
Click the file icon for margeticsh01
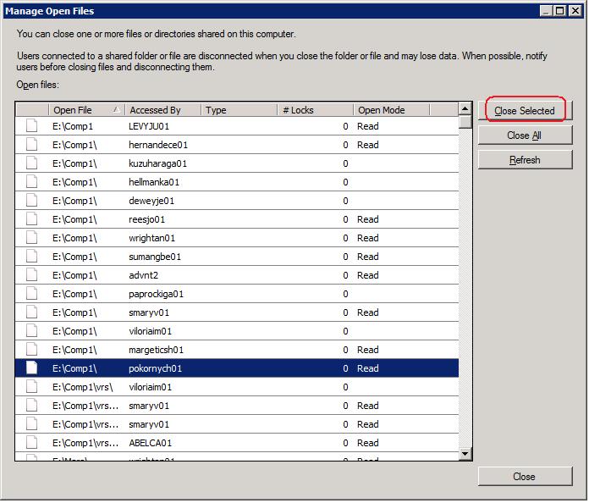(x=31, y=350)
